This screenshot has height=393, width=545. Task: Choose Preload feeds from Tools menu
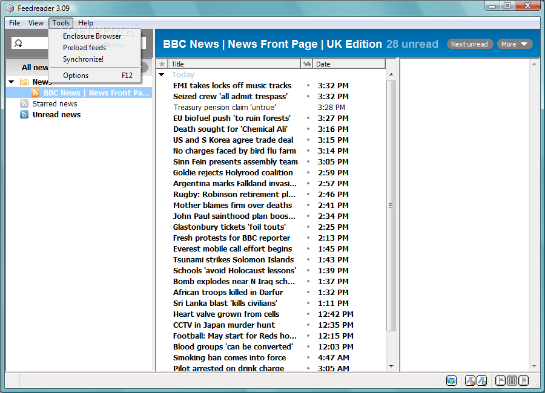tap(95, 48)
